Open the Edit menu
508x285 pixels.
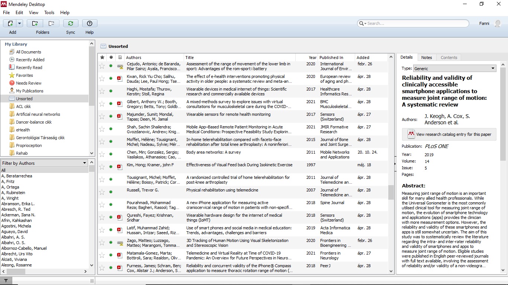19,13
